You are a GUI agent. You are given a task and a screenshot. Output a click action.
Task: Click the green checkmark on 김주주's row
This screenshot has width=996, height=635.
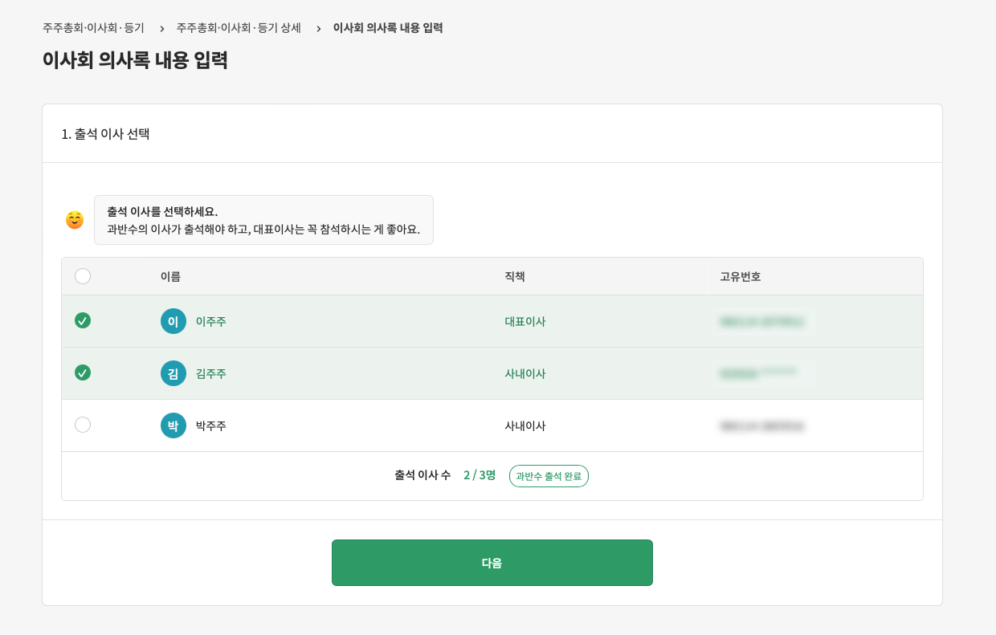[x=83, y=373]
